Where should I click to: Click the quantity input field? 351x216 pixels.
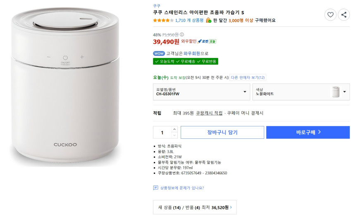click(x=162, y=132)
